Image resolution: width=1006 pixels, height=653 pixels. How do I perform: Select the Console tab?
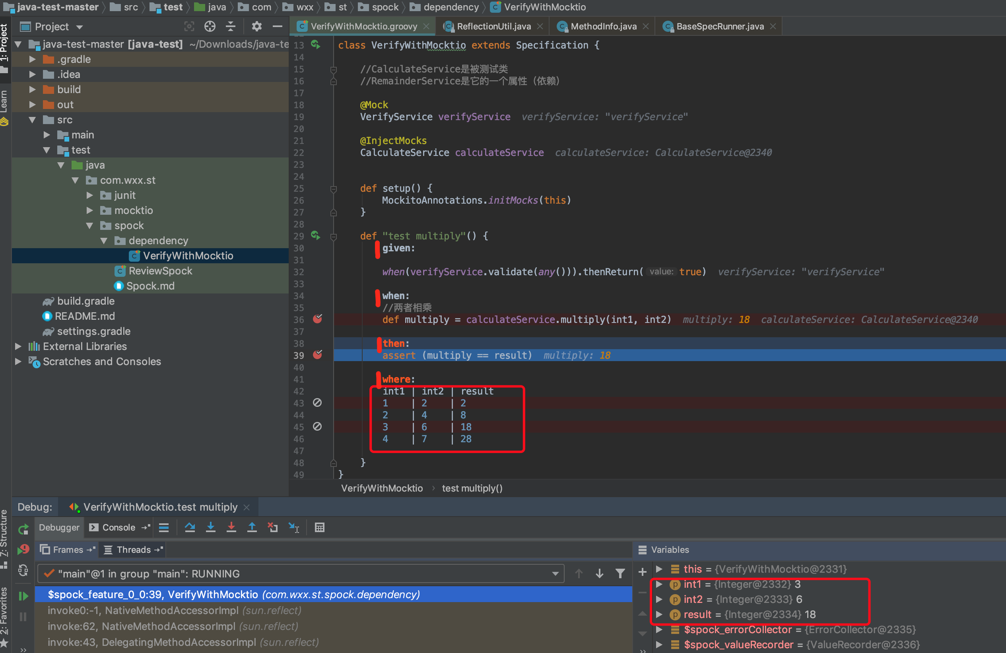pyautogui.click(x=118, y=527)
